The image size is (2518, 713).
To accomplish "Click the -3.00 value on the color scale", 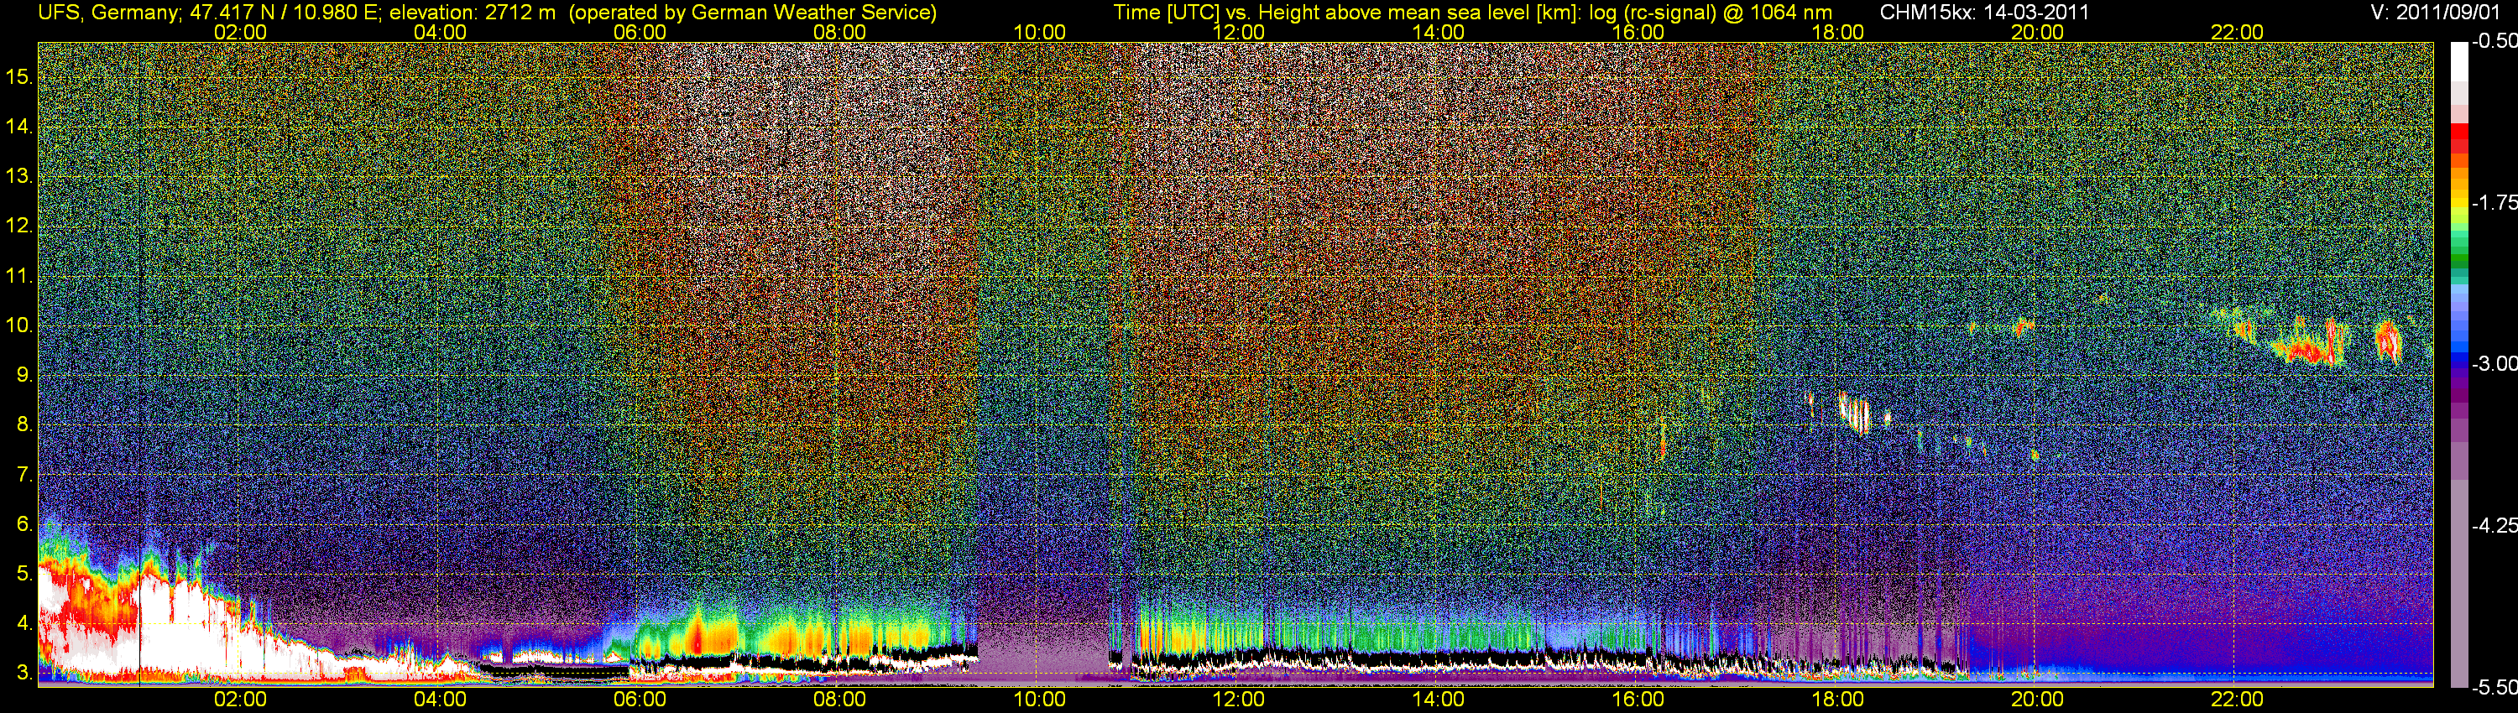I will click(2494, 363).
